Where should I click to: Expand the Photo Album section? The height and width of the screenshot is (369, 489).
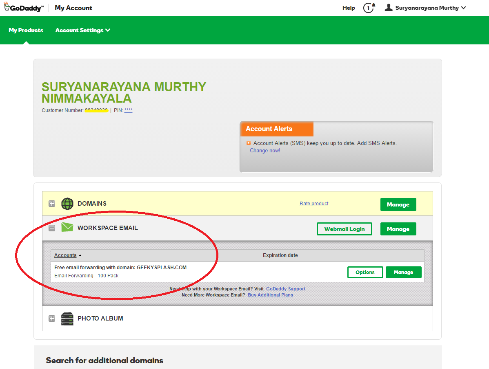pyautogui.click(x=52, y=318)
